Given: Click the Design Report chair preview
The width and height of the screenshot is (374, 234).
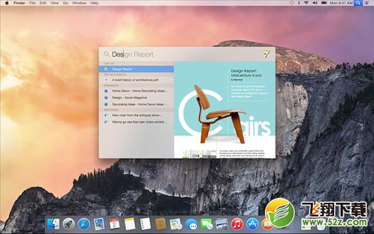Looking at the screenshot, I should tap(224, 110).
